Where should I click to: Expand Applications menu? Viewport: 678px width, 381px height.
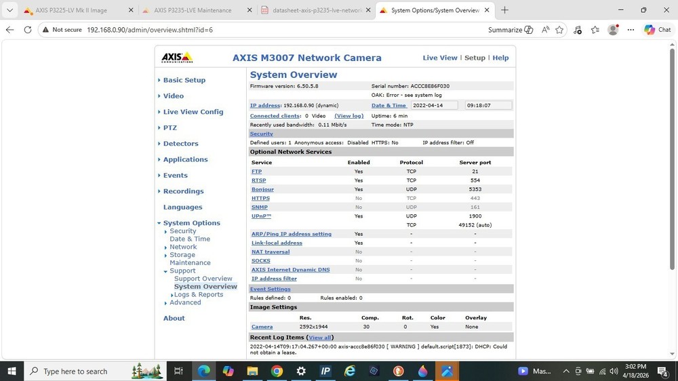[x=186, y=159]
